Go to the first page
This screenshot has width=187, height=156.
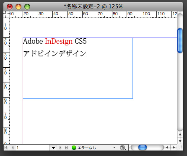(x=6, y=148)
